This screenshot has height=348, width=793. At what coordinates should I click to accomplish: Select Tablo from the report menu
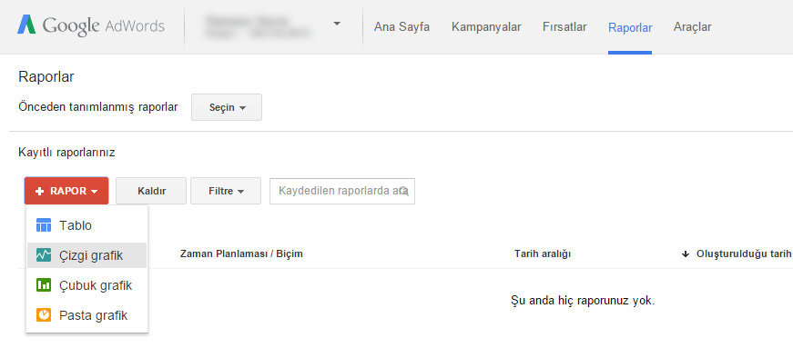[x=87, y=225]
